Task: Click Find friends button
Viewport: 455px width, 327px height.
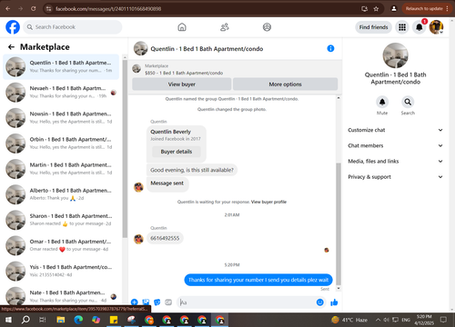Action: coord(373,27)
